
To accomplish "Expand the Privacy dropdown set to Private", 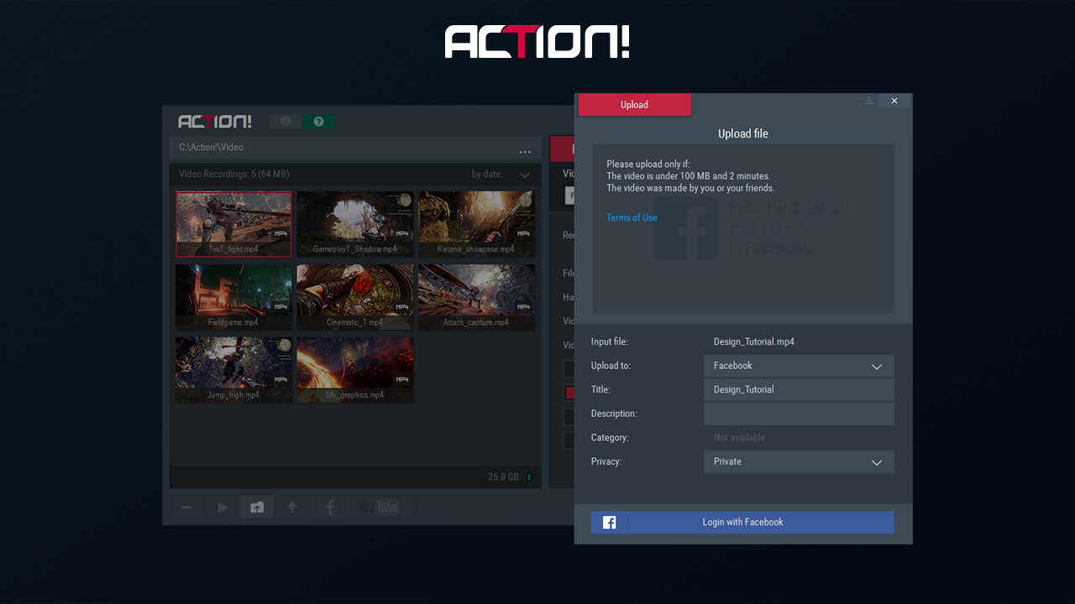I will pos(798,461).
